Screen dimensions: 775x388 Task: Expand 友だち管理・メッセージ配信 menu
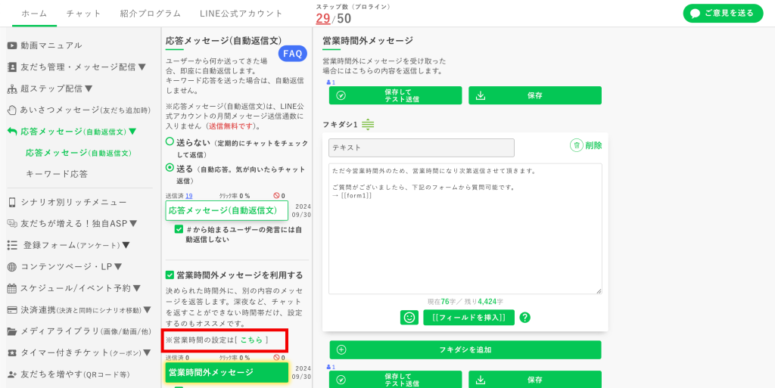point(142,67)
